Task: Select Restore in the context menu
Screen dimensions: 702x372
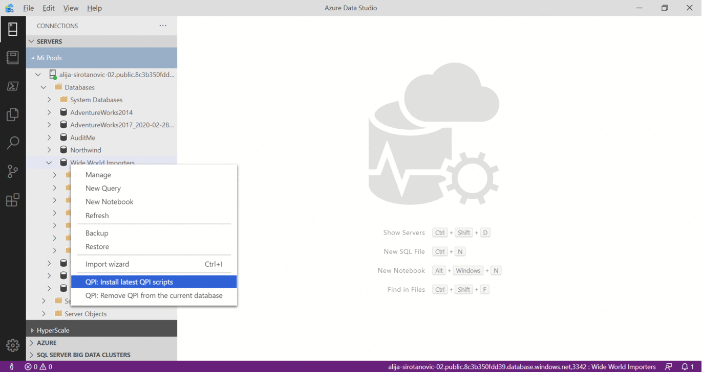Action: point(154,247)
